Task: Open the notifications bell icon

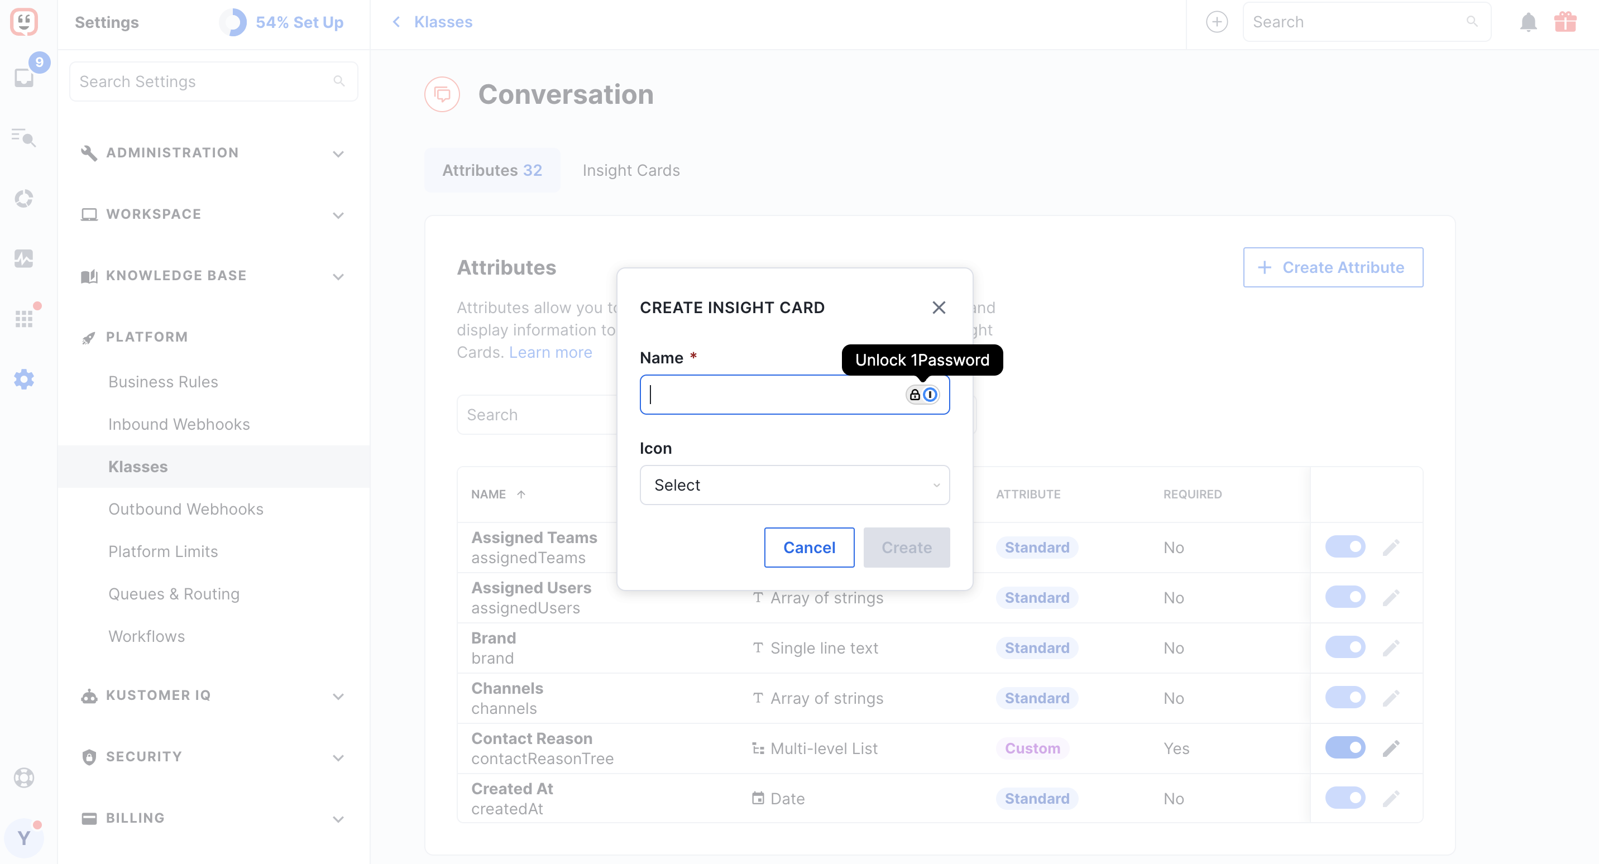Action: 1528,22
